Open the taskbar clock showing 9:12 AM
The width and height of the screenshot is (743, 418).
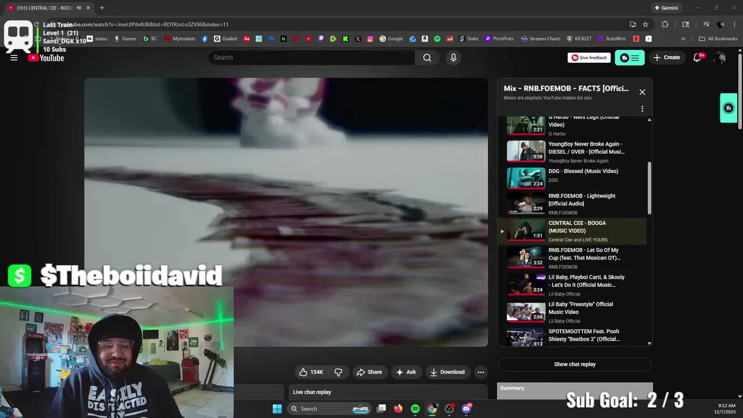point(727,409)
